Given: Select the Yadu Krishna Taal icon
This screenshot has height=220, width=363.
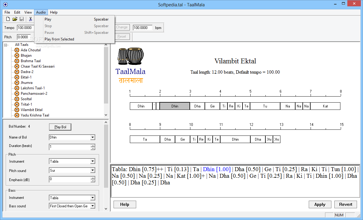Looking at the screenshot, I should click(x=17, y=115).
